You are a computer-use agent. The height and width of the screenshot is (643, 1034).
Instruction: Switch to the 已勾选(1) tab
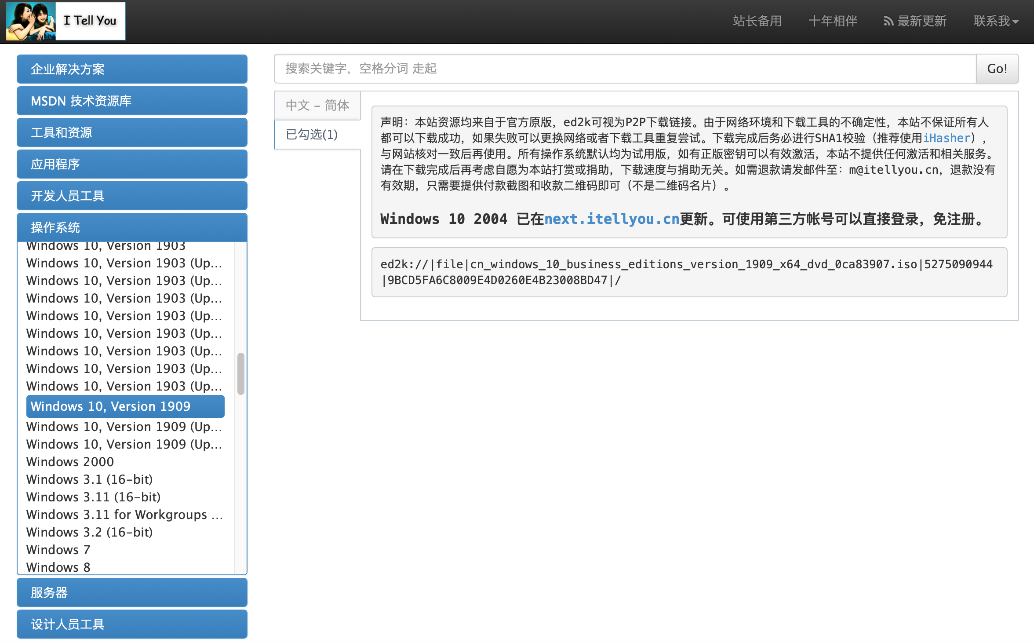click(x=317, y=134)
